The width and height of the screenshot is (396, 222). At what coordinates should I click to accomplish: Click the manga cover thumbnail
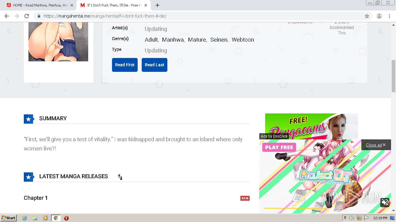click(x=58, y=42)
